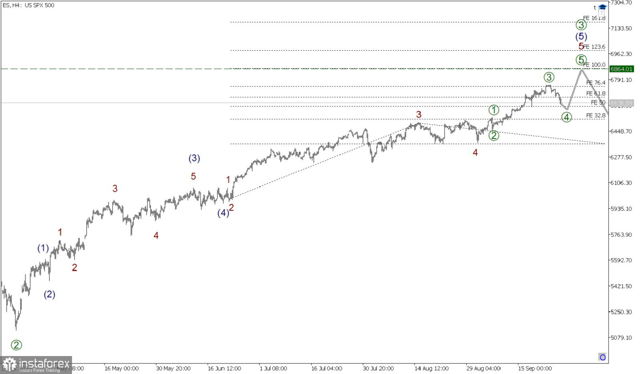Screen dimensions: 640x374
Task: Click the 5592.70 price axis label
Action: 621,260
